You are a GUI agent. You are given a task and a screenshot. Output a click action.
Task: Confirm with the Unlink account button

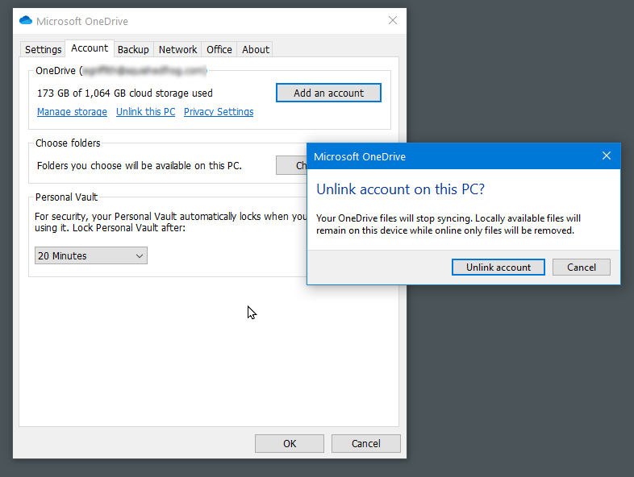pyautogui.click(x=498, y=268)
